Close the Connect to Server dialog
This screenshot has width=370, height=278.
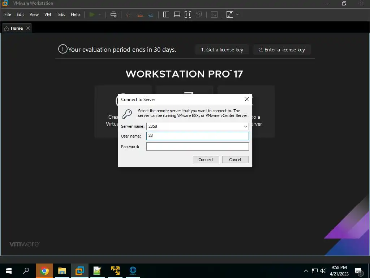click(x=247, y=99)
